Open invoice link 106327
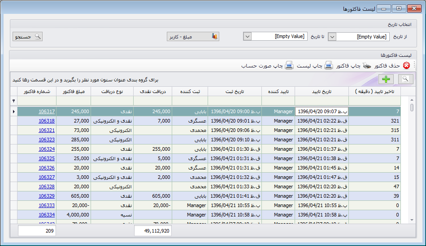The height and width of the screenshot is (246, 426). 47,177
